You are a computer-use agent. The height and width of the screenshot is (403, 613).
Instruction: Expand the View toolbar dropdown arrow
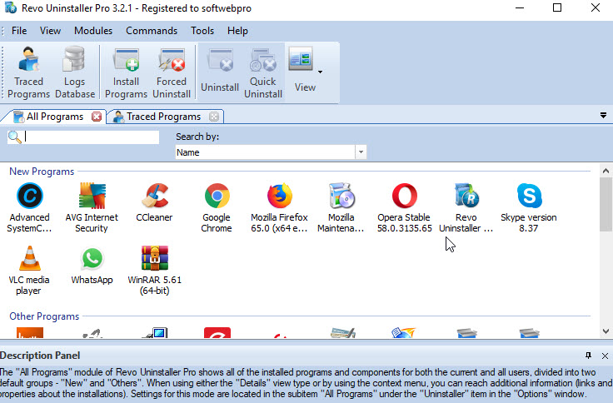pos(320,72)
